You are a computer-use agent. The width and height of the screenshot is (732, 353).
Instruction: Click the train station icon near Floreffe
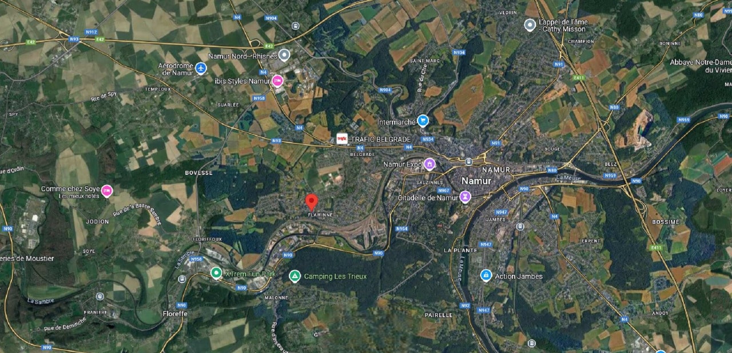point(182,279)
